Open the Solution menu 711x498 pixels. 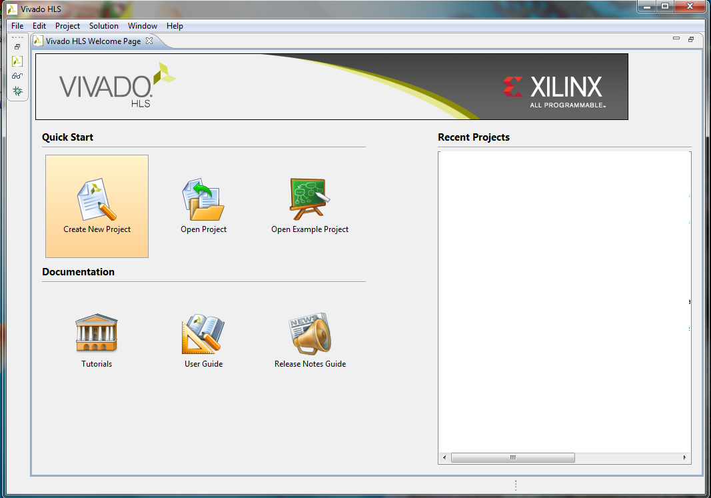[104, 26]
